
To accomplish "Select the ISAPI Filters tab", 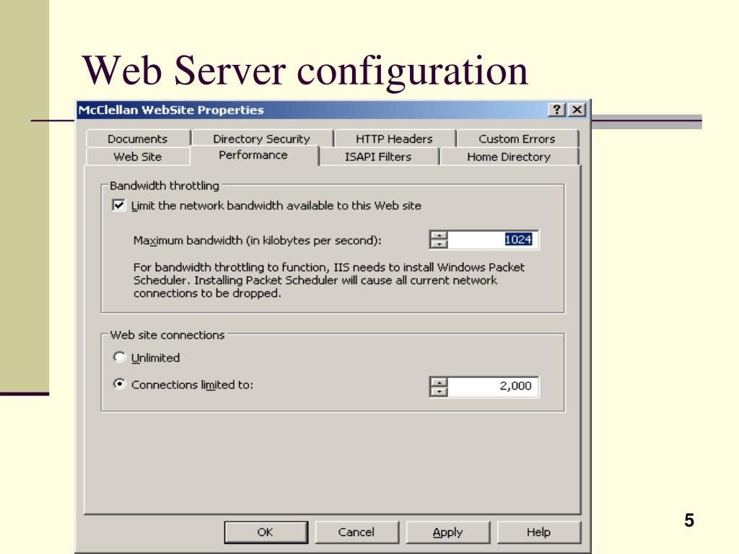I will (377, 157).
